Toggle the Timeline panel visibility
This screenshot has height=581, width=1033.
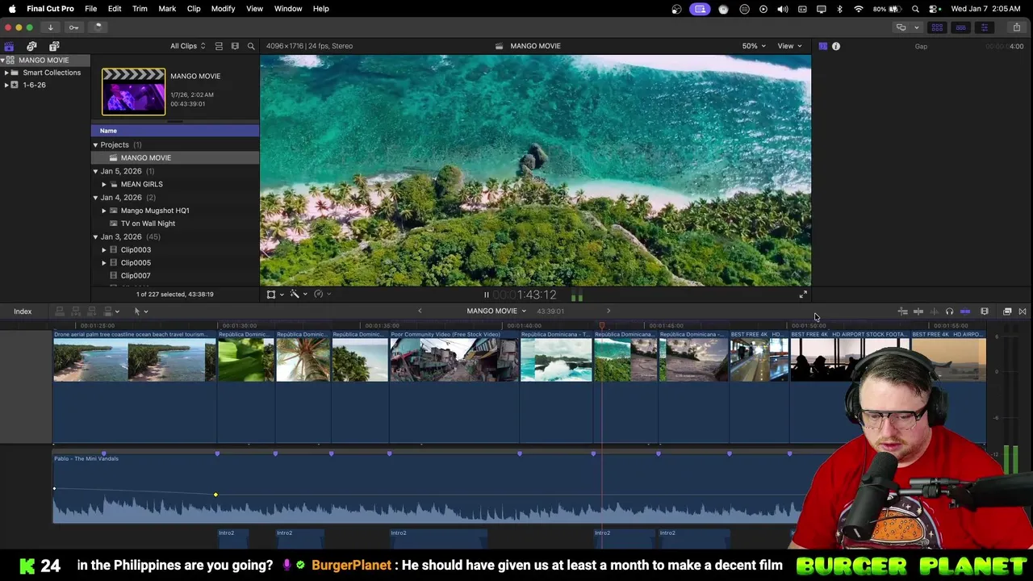(960, 27)
